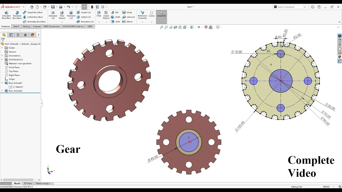Choose Lofted Boss/Base command
The image size is (342, 192).
tap(33, 17)
